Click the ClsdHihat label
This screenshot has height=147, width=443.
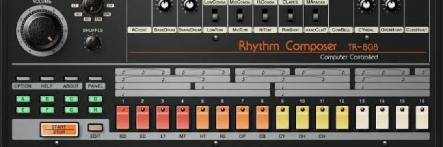[x=417, y=30]
